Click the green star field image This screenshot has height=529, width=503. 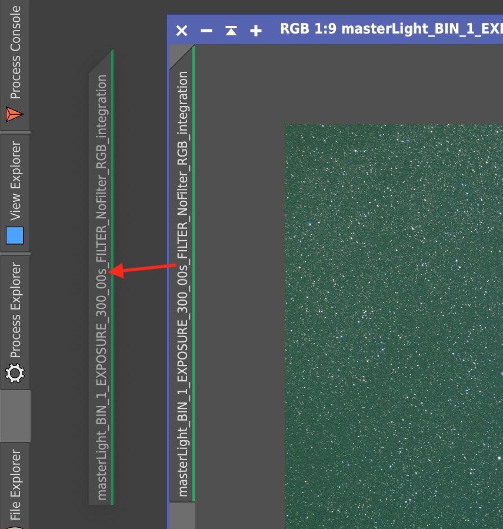pyautogui.click(x=394, y=324)
